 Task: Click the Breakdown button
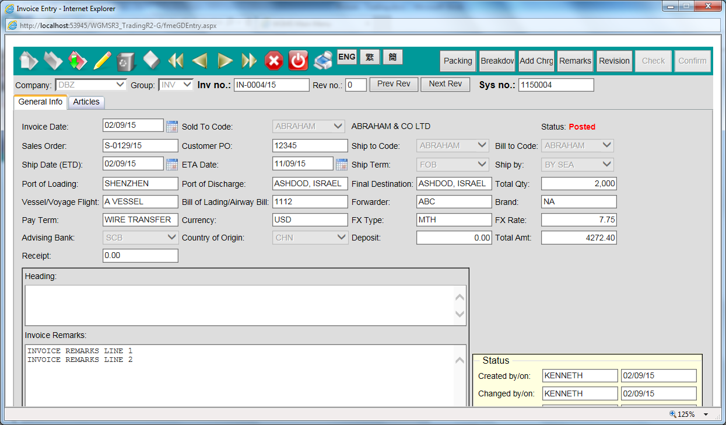click(x=497, y=61)
